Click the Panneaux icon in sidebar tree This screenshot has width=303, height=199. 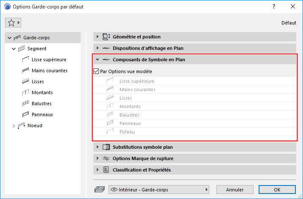pos(25,114)
